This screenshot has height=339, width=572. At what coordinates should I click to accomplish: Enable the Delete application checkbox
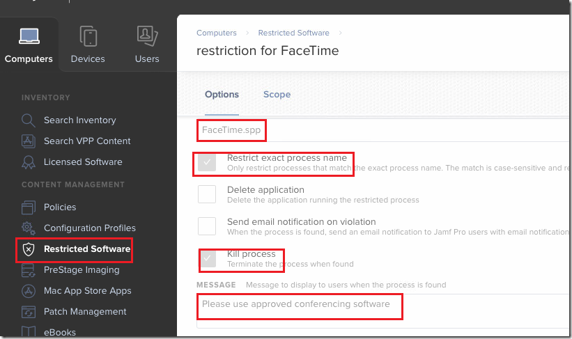[207, 194]
